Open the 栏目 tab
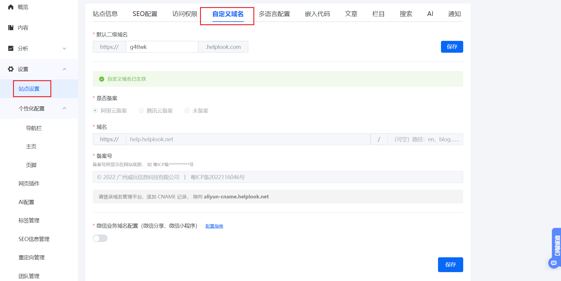 378,14
